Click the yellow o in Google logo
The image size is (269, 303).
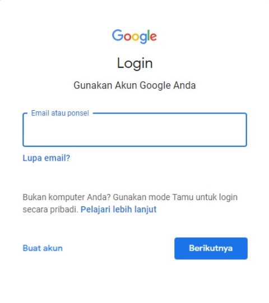coord(136,37)
